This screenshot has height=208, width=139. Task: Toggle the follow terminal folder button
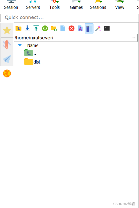(89, 28)
